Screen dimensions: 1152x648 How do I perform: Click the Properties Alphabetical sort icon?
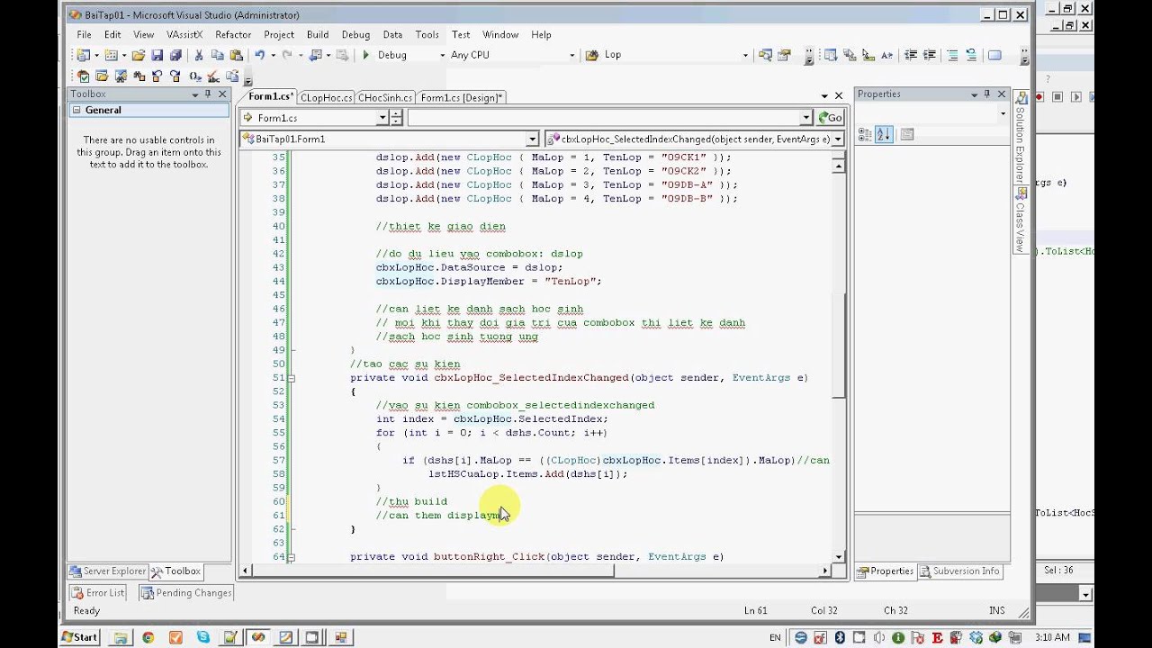tap(883, 134)
